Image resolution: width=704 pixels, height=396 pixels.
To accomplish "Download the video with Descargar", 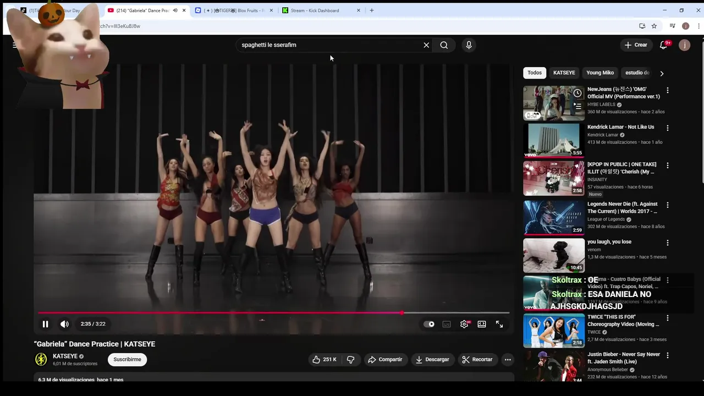I will click(432, 359).
